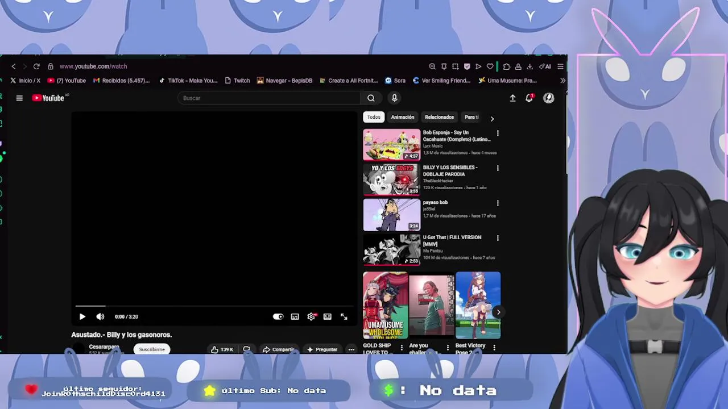728x409 pixels.
Task: Open the YouTube notifications bell
Action: (530, 98)
